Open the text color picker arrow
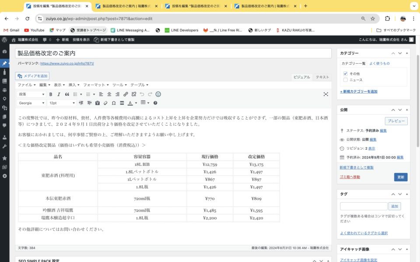The height and width of the screenshot is (262, 420). coord(136,103)
